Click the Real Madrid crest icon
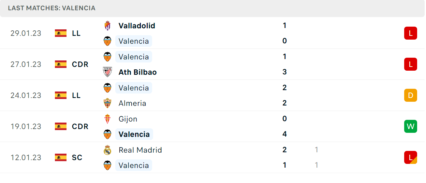Image resolution: width=426 pixels, height=183 pixels. (x=107, y=150)
